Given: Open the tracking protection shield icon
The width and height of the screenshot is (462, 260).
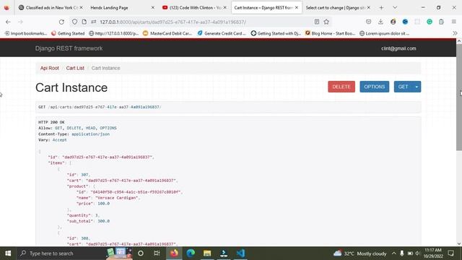Looking at the screenshot, I should (74, 22).
